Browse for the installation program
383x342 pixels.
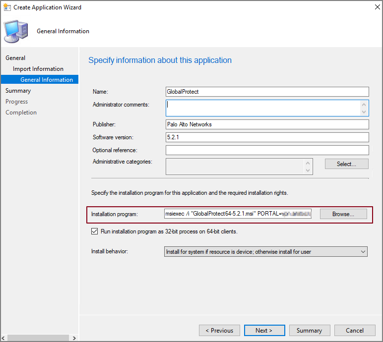point(343,214)
